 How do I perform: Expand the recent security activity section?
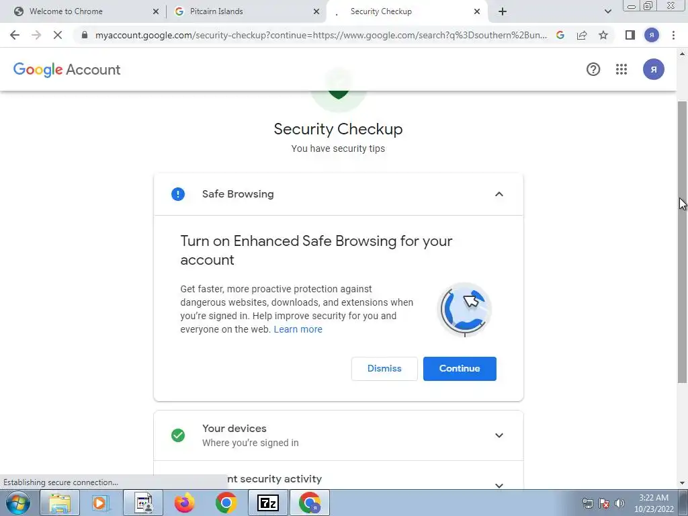pyautogui.click(x=499, y=485)
